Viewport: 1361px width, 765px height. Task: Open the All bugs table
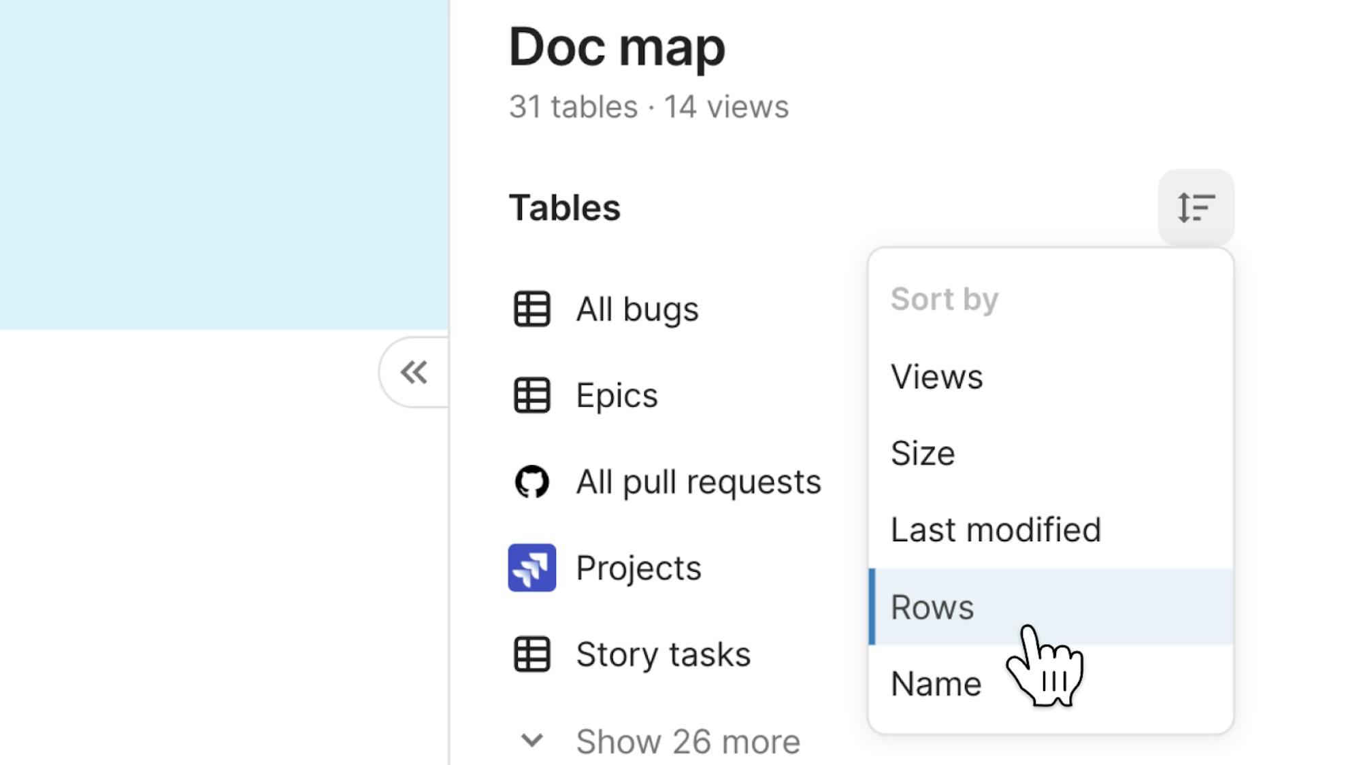coord(637,309)
